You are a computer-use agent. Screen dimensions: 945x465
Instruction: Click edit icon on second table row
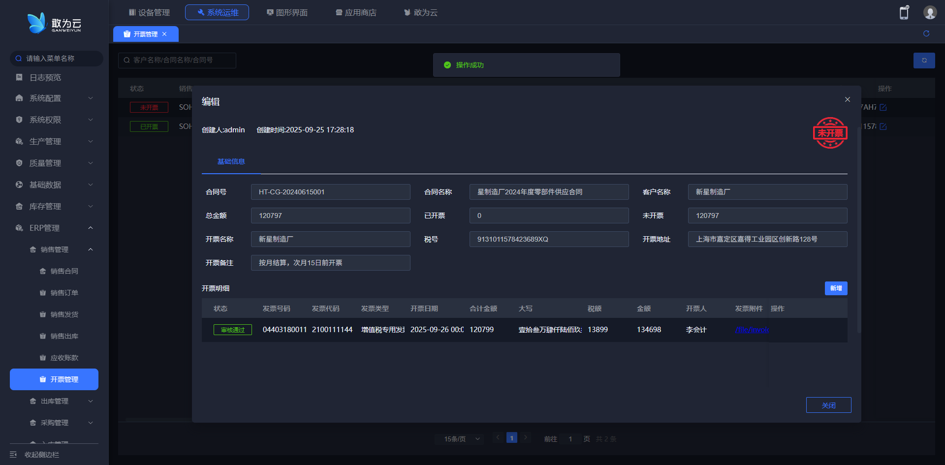pyautogui.click(x=883, y=126)
